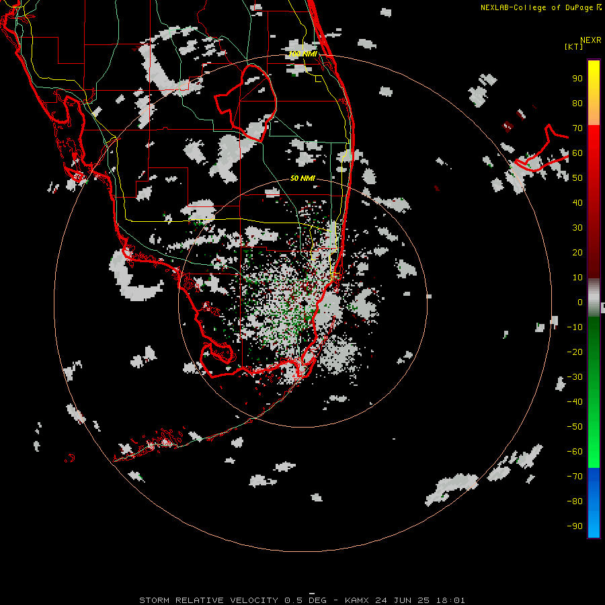Screen dimensions: 605x605
Task: Click the light blue segment near -90
Action: click(x=594, y=526)
